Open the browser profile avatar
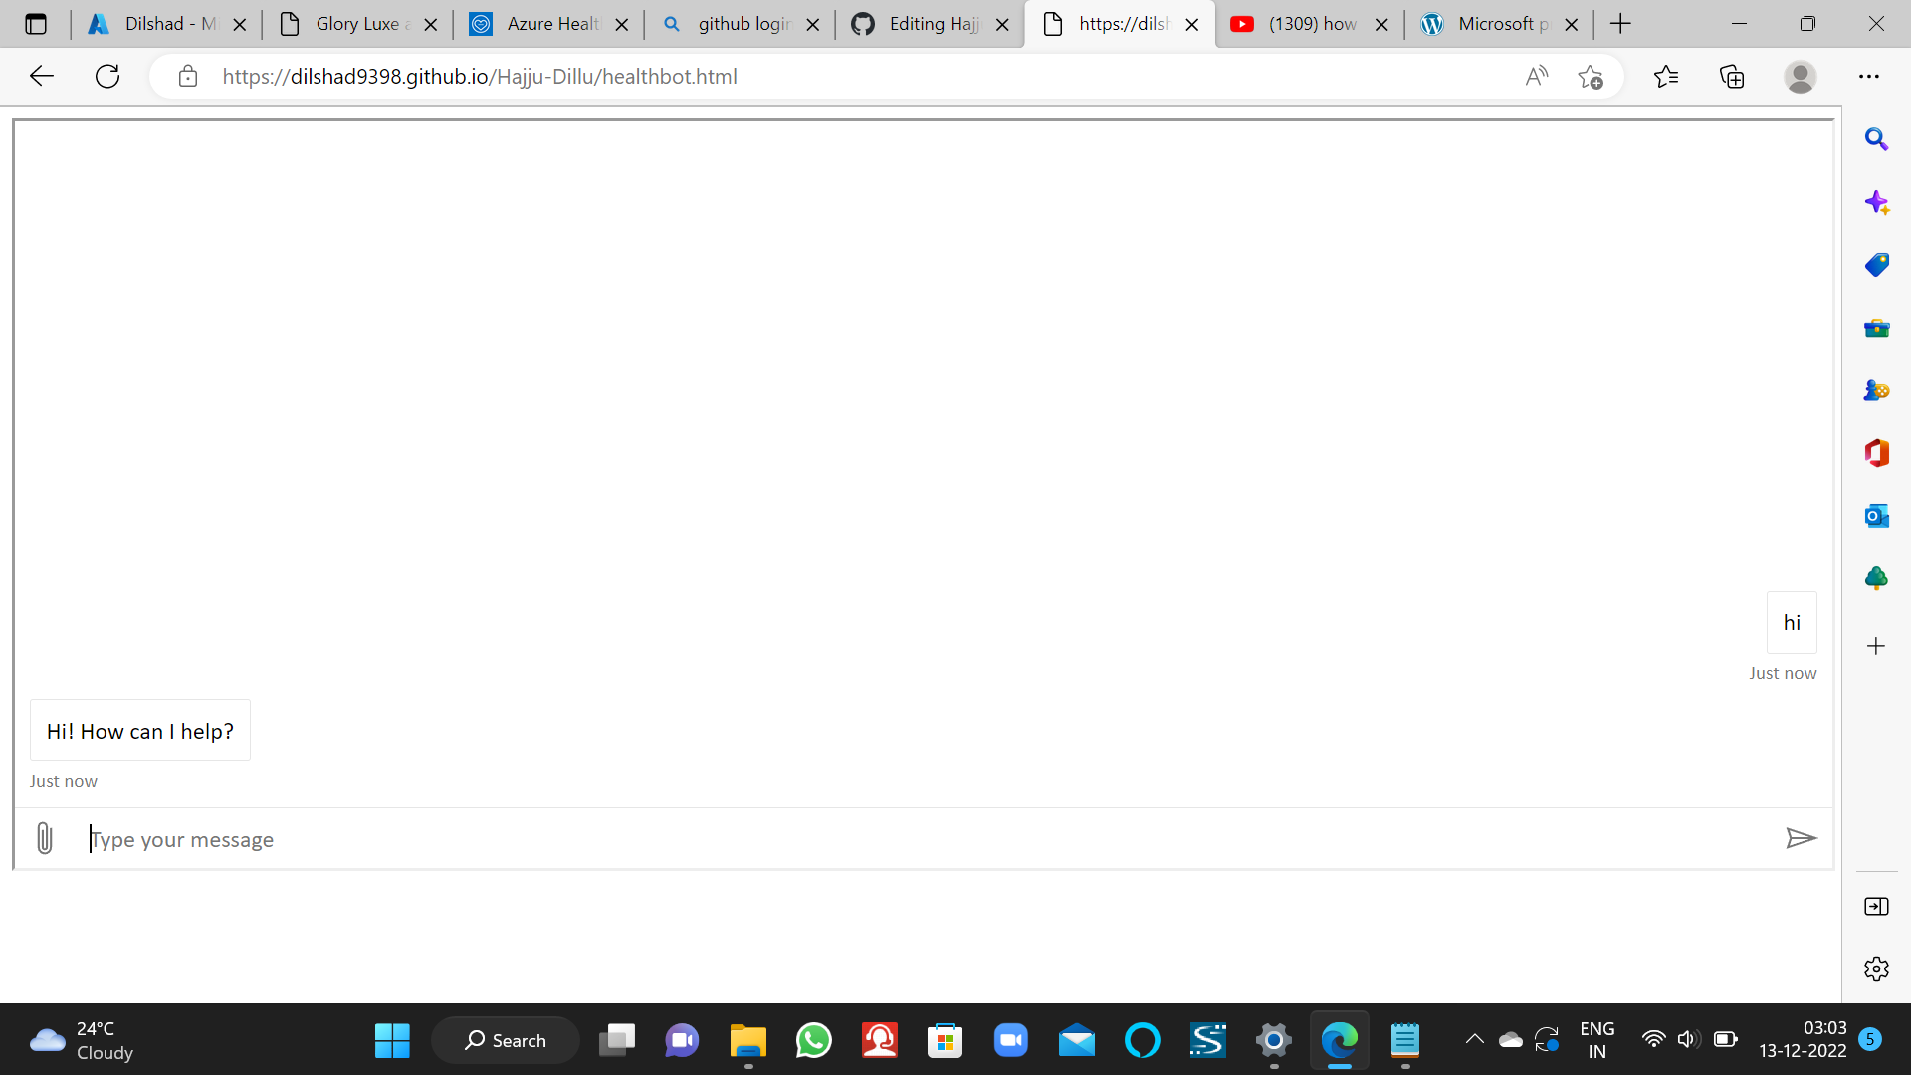This screenshot has height=1075, width=1911. click(x=1800, y=76)
